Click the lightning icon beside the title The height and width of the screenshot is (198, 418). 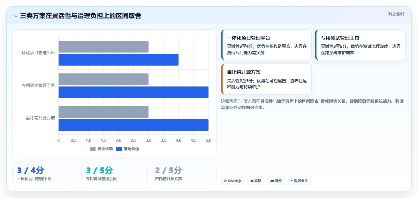coord(15,16)
